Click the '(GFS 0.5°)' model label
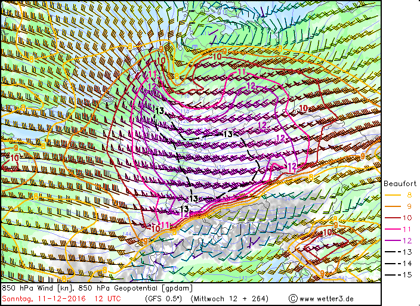This screenshot has width=420, height=306. (x=163, y=298)
